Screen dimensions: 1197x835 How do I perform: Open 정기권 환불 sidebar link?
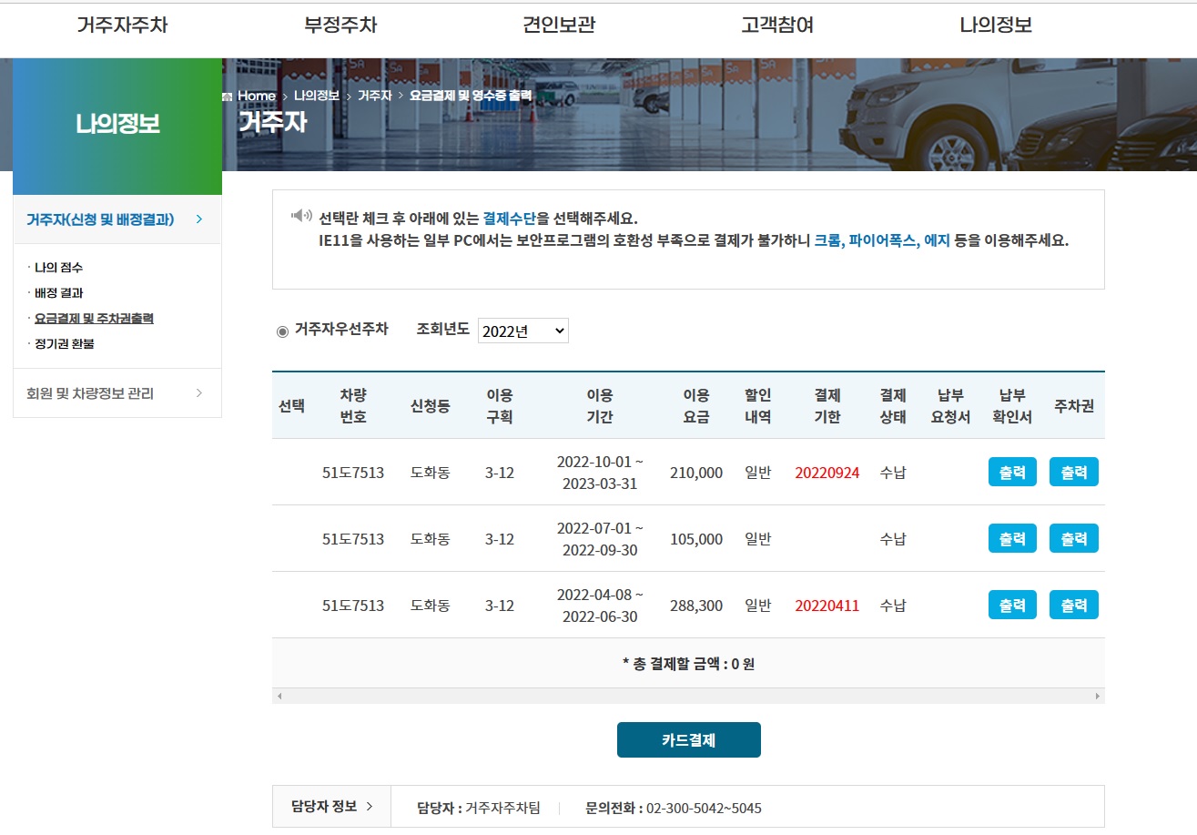(64, 344)
